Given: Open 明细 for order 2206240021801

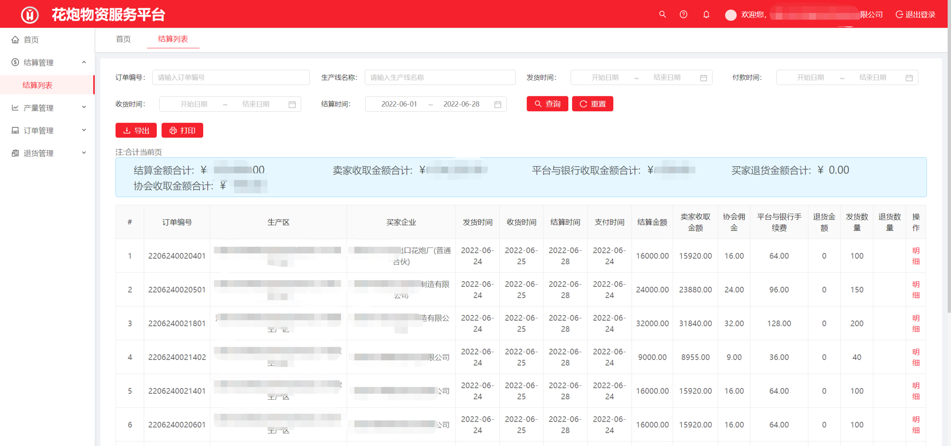Looking at the screenshot, I should [916, 323].
